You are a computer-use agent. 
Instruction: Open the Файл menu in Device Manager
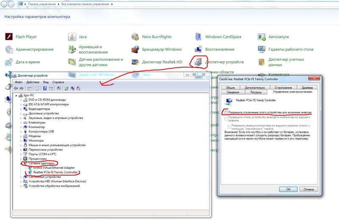point(19,82)
